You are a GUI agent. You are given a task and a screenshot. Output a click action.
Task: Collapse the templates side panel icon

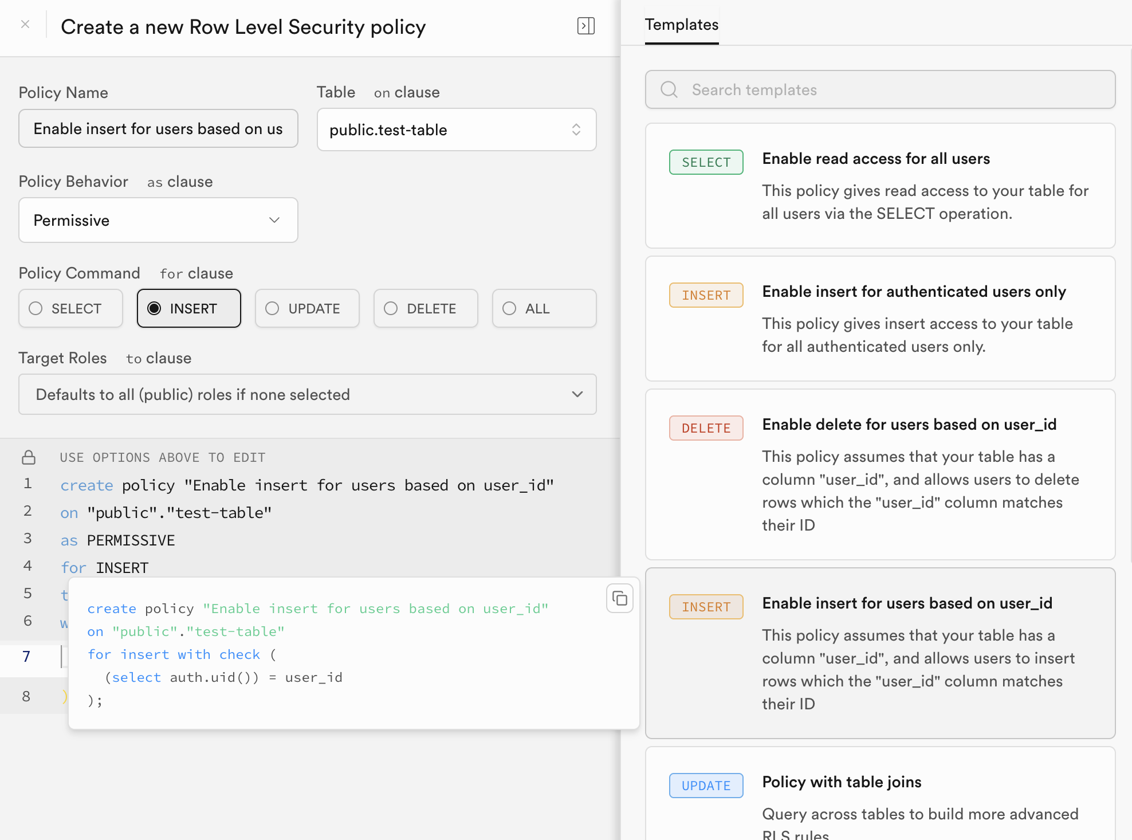pyautogui.click(x=585, y=26)
